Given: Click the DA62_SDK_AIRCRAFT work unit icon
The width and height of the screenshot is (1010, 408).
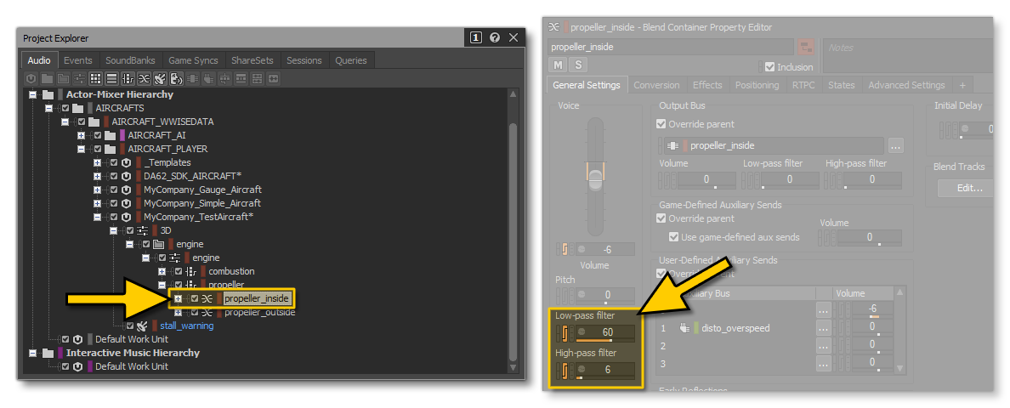Looking at the screenshot, I should point(126,176).
